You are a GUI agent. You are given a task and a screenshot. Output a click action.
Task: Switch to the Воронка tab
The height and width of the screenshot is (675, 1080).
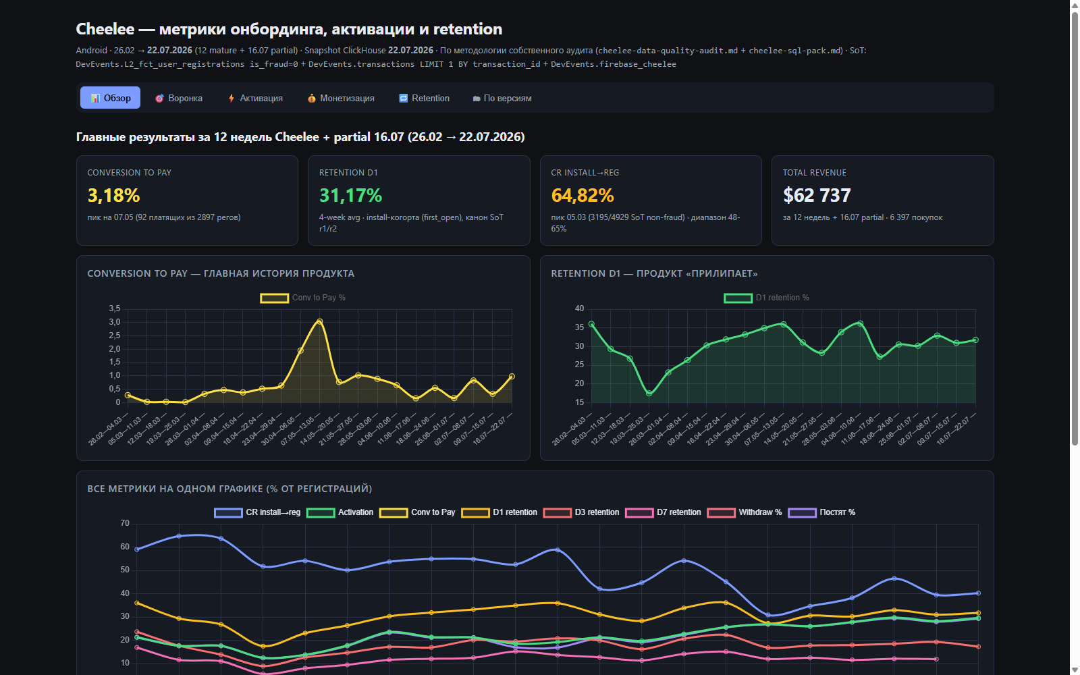[179, 98]
